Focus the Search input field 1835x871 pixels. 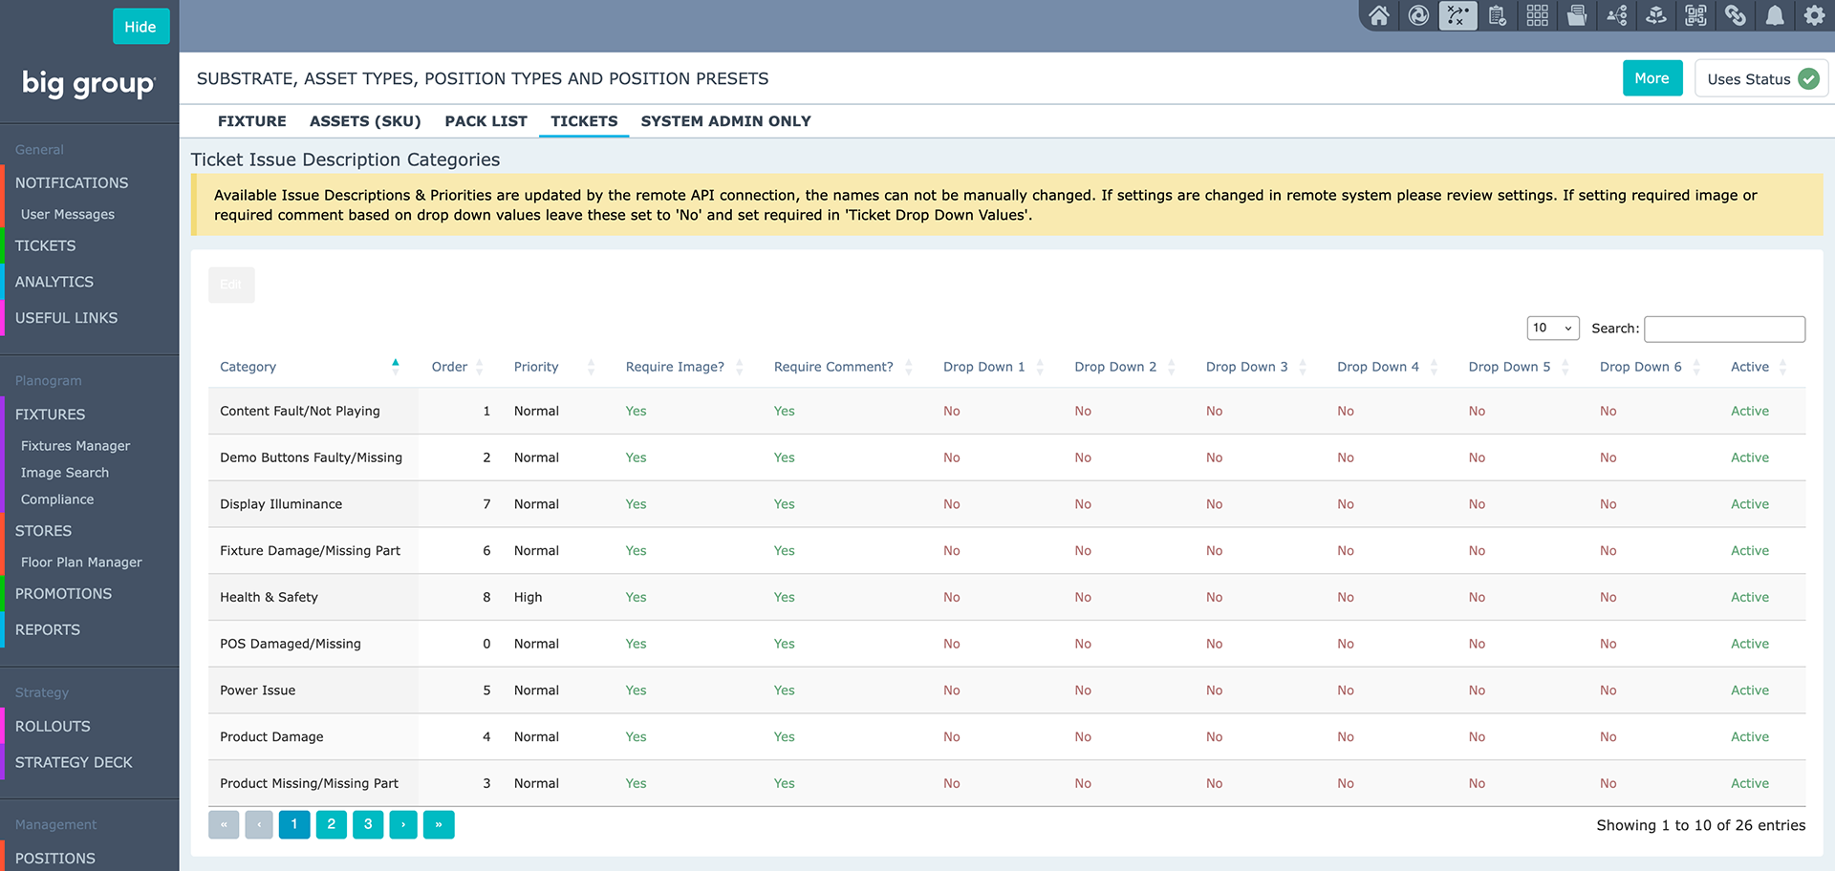pyautogui.click(x=1724, y=329)
